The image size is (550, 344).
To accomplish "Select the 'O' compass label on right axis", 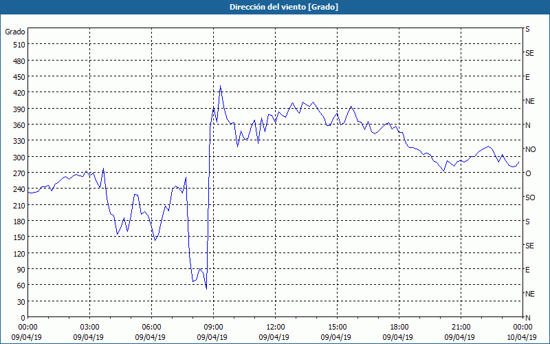I will tap(528, 173).
